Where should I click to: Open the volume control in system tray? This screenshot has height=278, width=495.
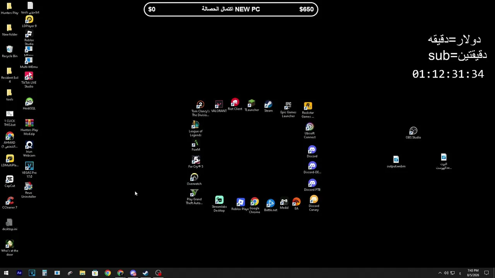(x=446, y=273)
